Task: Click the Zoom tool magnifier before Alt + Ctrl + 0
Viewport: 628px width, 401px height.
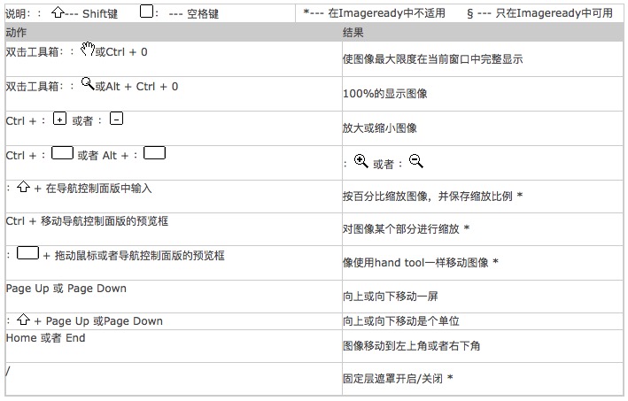Action: point(87,85)
